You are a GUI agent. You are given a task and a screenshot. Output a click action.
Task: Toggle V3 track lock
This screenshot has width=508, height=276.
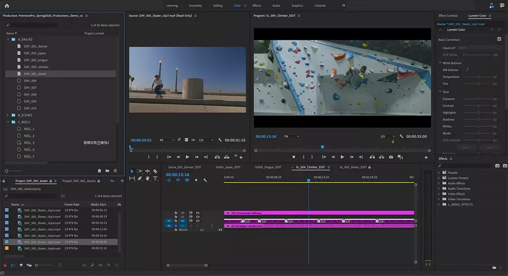coord(176,213)
